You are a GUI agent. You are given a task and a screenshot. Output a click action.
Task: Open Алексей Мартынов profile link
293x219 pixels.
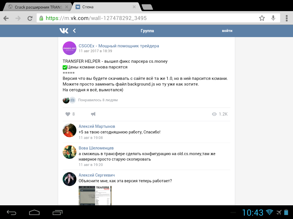(x=97, y=126)
